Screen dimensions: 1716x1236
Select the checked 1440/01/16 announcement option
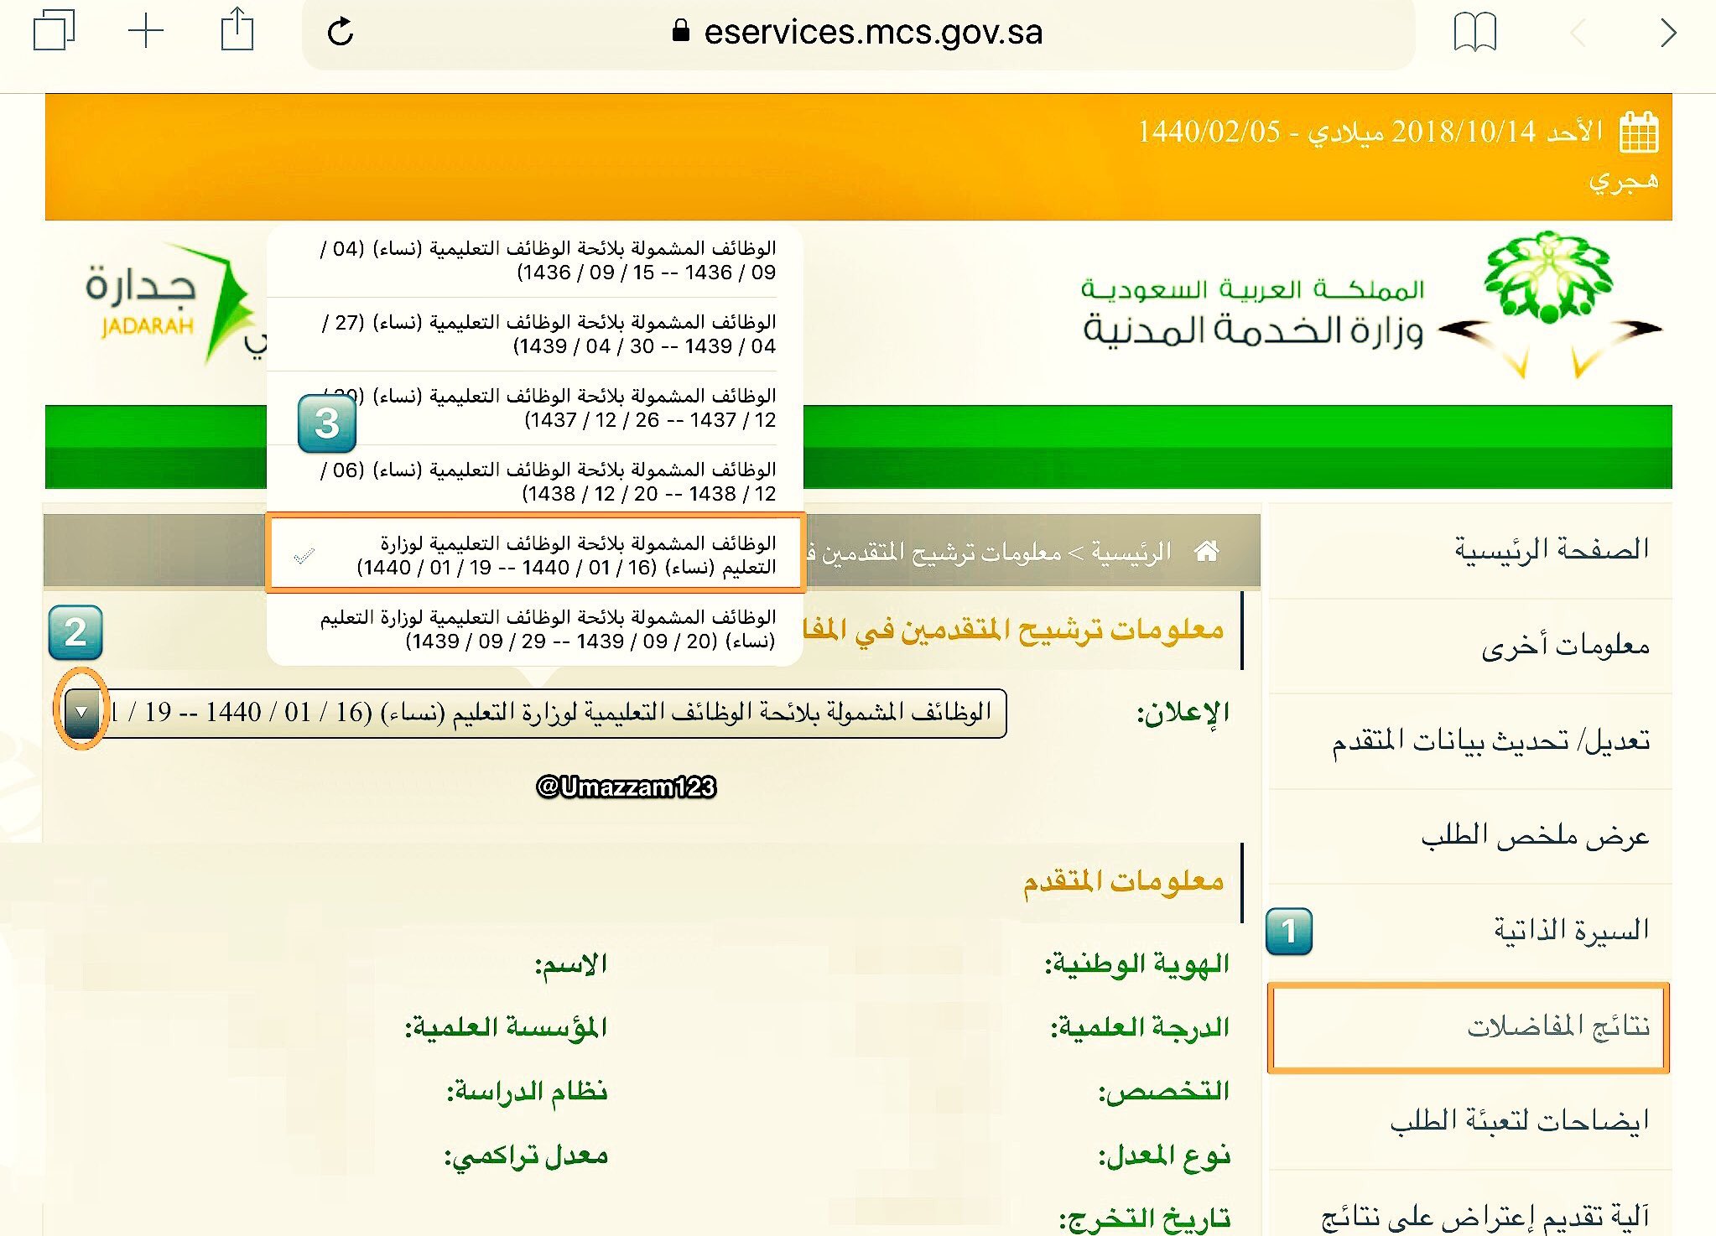click(535, 554)
